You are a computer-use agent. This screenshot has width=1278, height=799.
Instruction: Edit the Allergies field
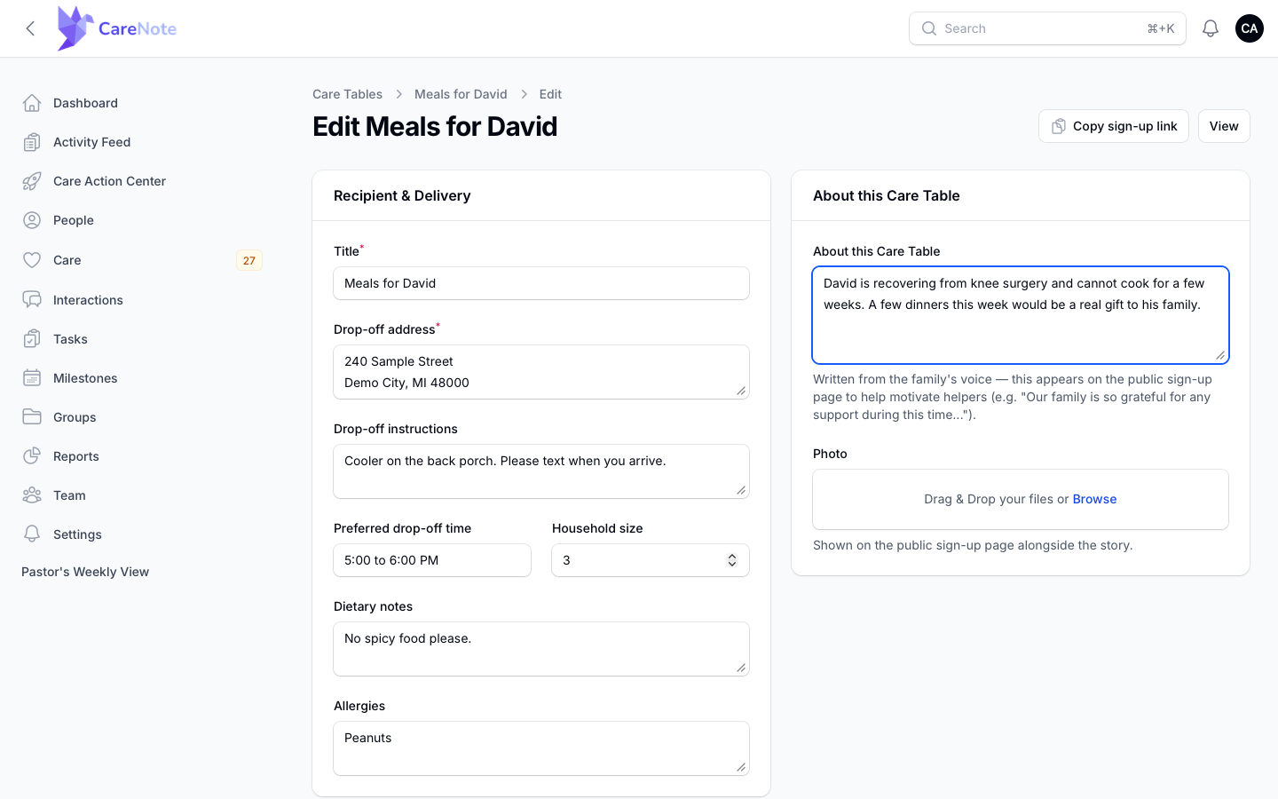(x=541, y=748)
